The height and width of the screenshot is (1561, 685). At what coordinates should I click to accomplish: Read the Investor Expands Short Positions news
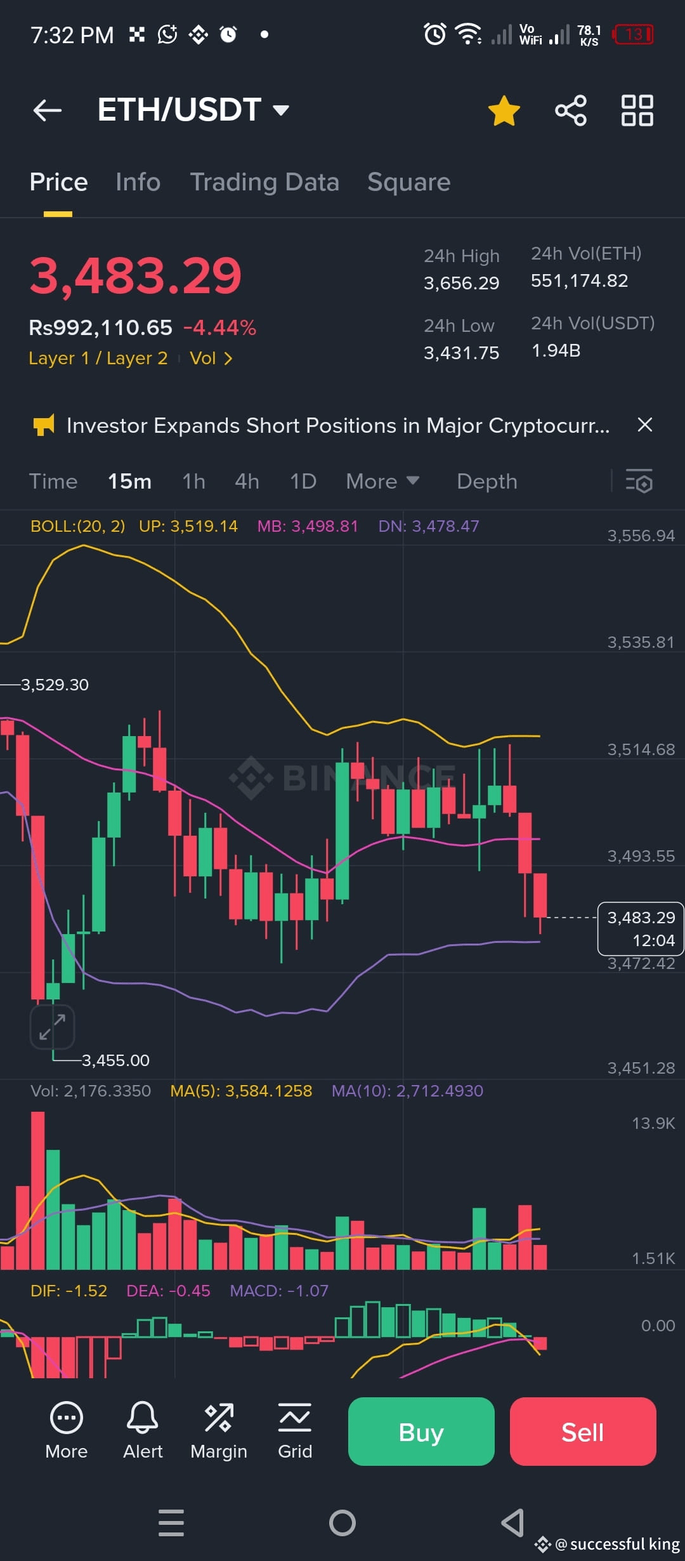click(x=338, y=425)
